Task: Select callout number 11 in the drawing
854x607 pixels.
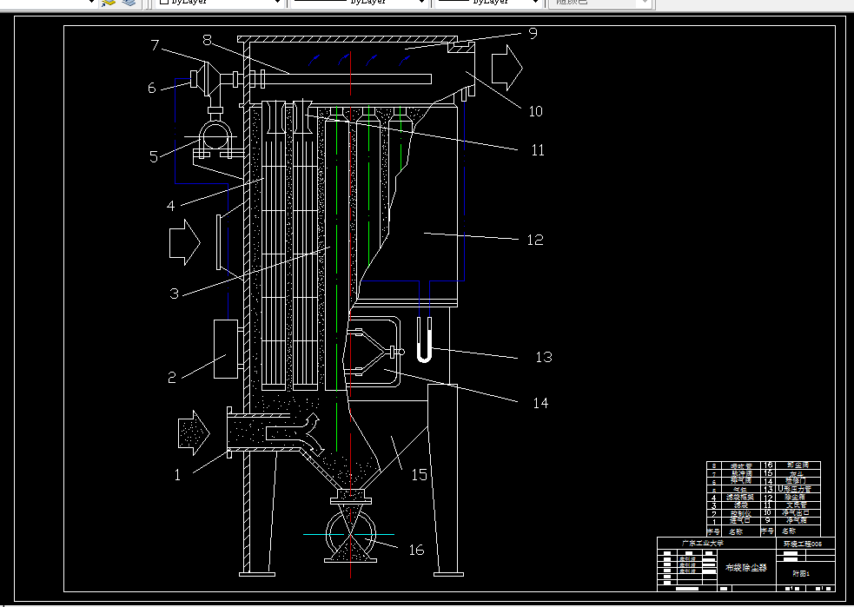Action: [x=538, y=150]
